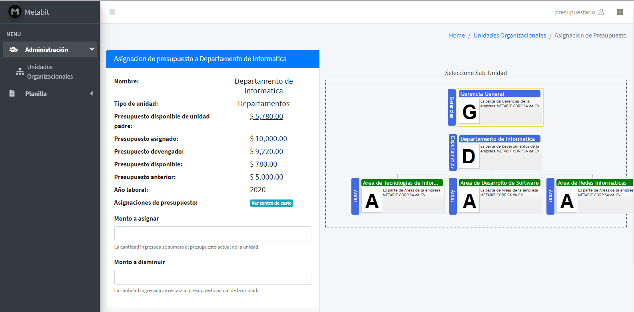634x312 pixels.
Task: Click the Ver centro de costo button
Action: click(271, 203)
